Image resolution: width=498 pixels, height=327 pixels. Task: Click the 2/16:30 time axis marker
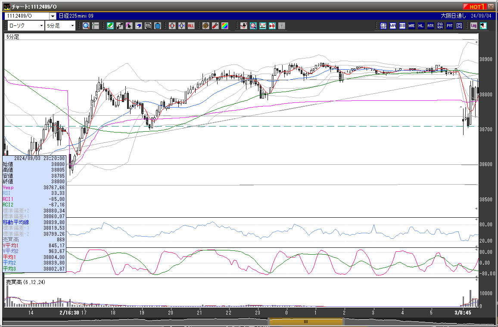(69, 312)
